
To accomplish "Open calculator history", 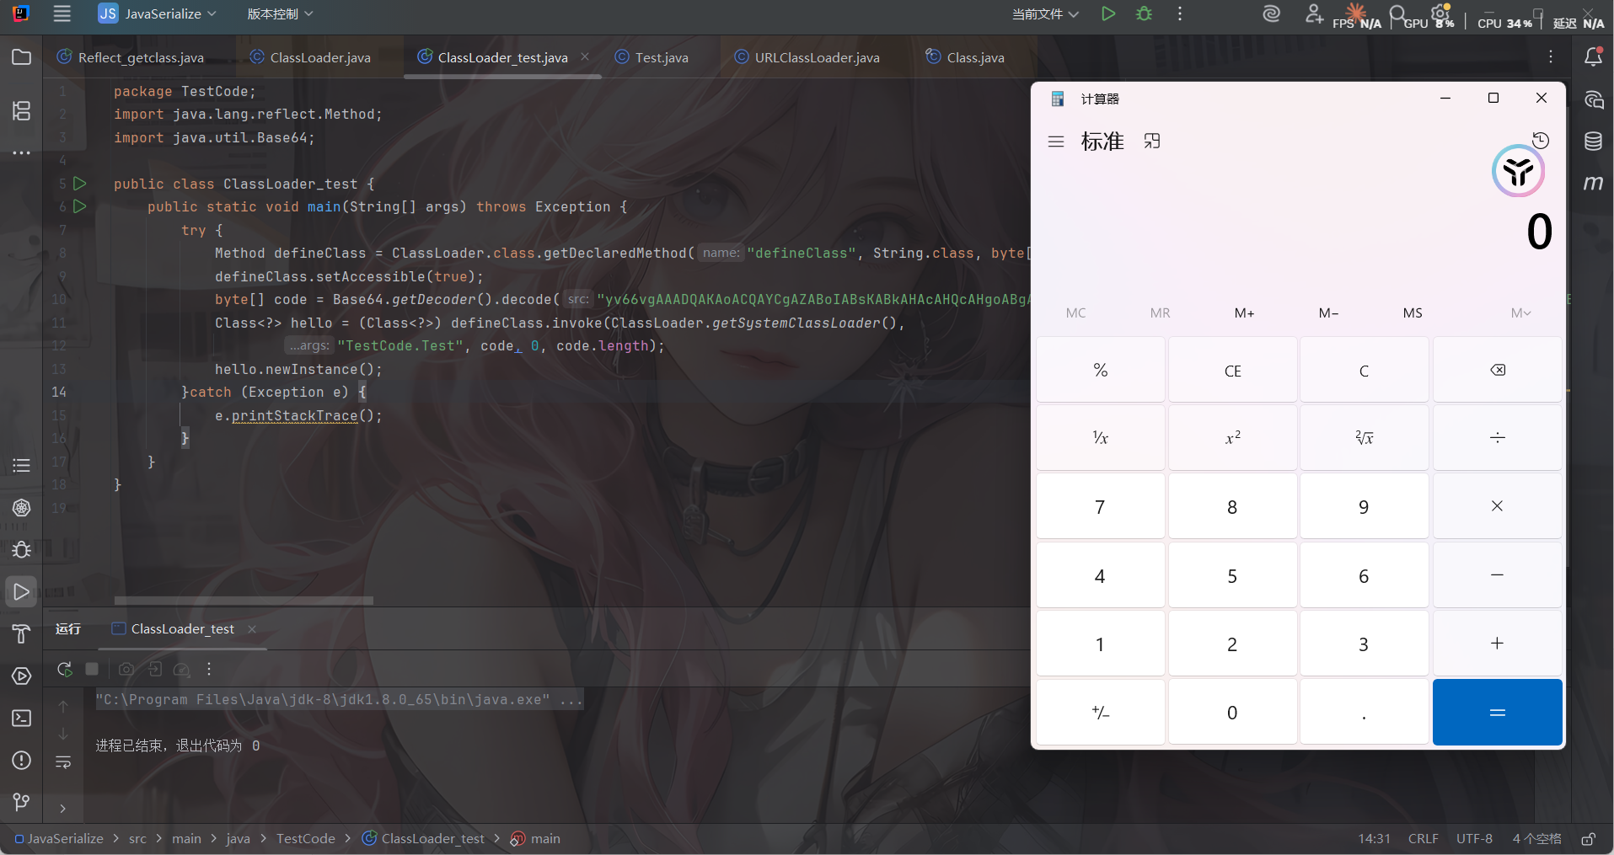I will pyautogui.click(x=1541, y=141).
